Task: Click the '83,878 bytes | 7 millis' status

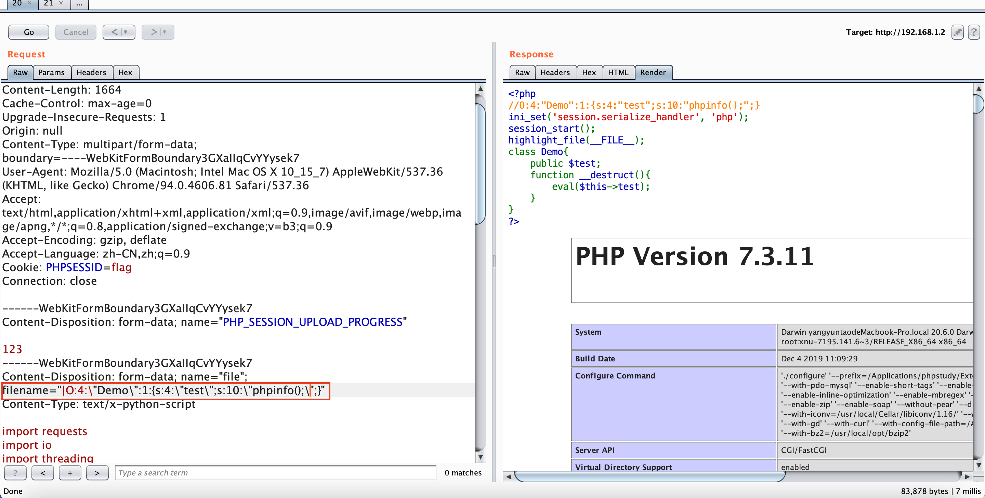Action: pos(941,492)
